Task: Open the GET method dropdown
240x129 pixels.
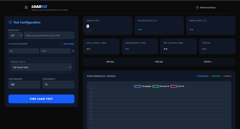Action: point(15,35)
